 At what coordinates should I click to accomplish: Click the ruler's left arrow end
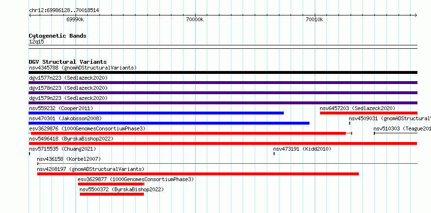pyautogui.click(x=30, y=15)
